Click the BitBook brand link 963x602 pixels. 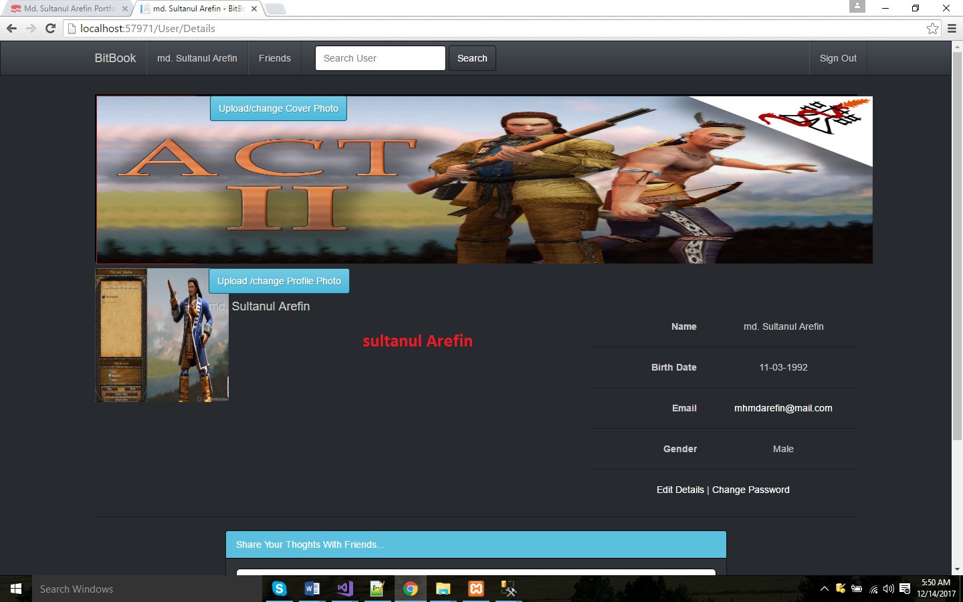point(115,58)
